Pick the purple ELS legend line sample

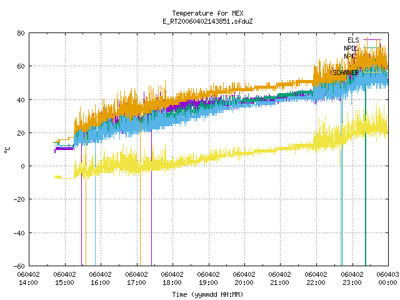(372, 40)
